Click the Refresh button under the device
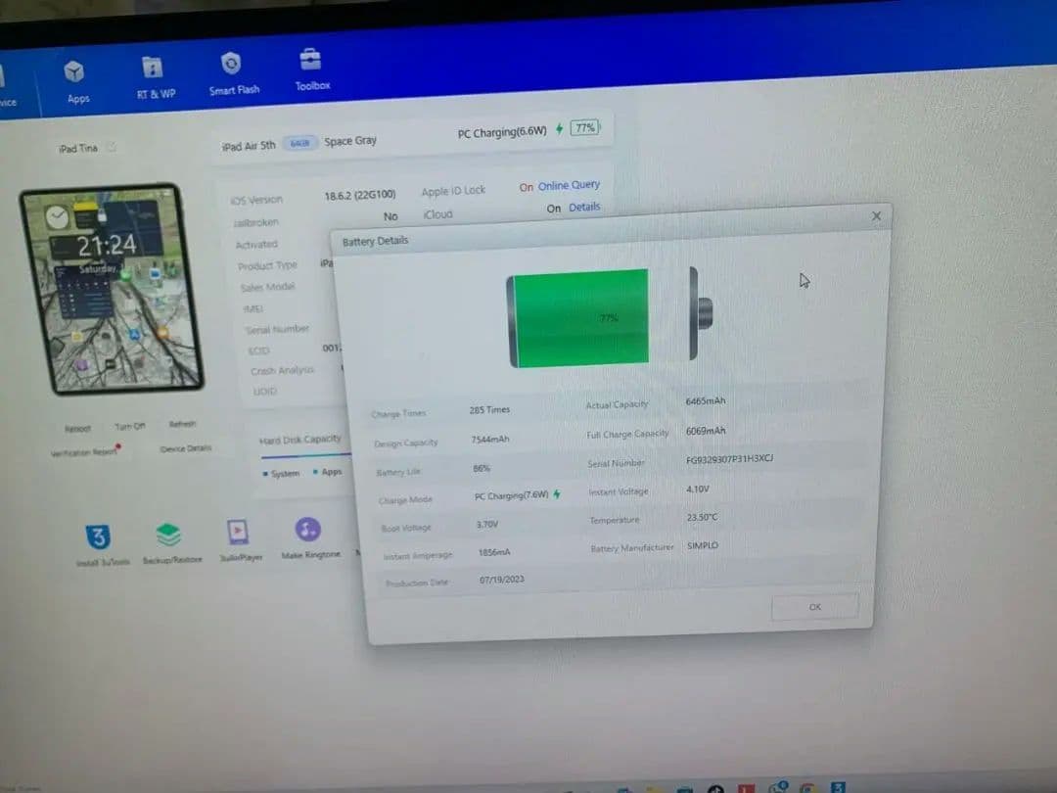 (x=182, y=425)
